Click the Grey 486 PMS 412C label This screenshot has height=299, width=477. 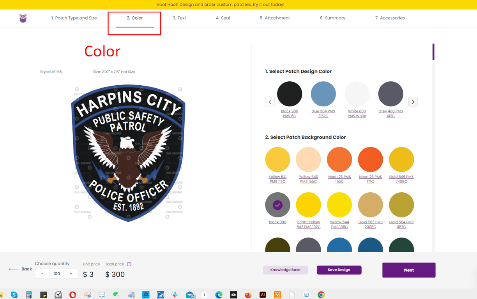pos(390,113)
